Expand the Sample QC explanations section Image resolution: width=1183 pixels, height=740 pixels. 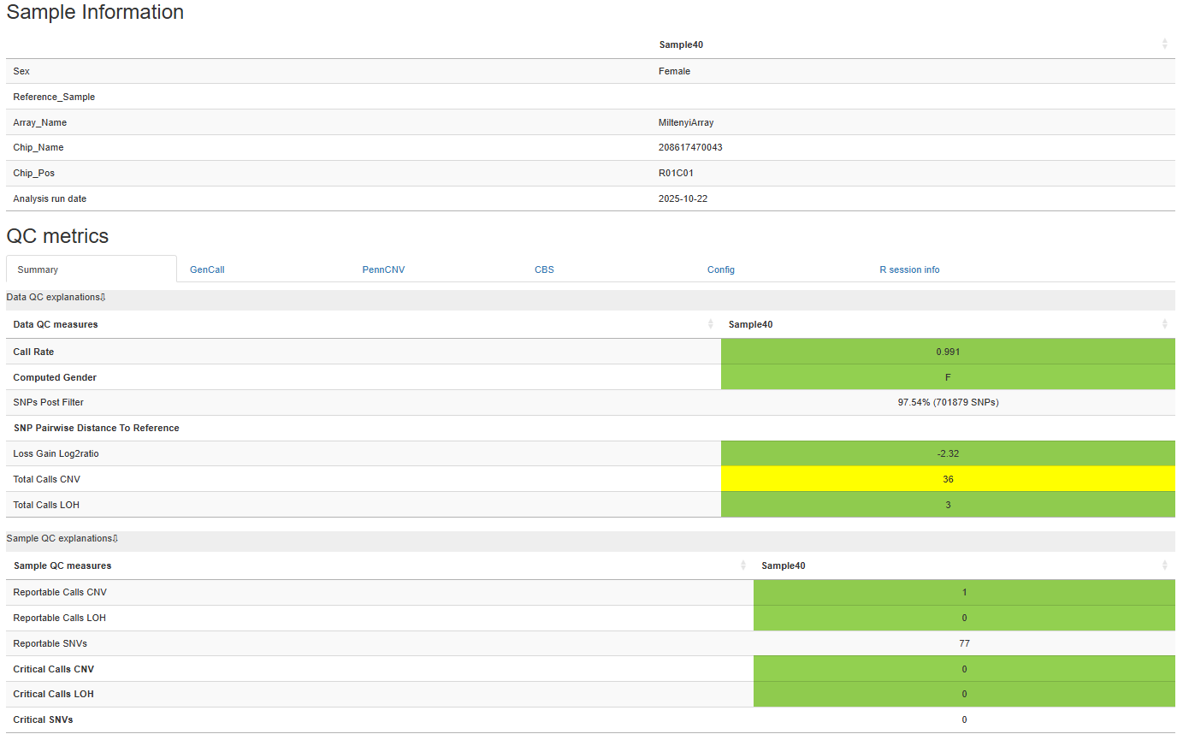[x=62, y=539]
